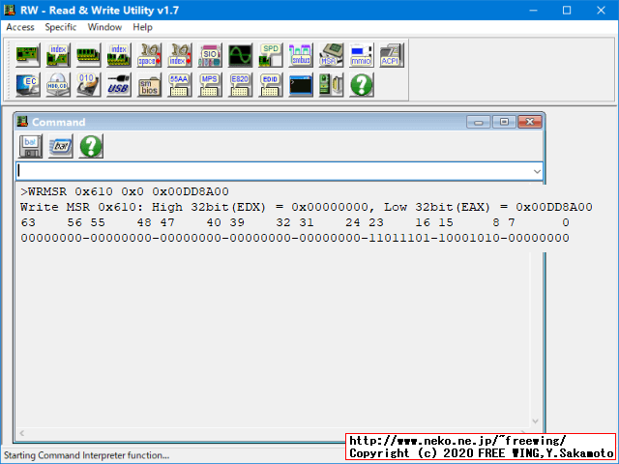Click the green help icon in Command window
Screen dimensions: 619x464
91,146
